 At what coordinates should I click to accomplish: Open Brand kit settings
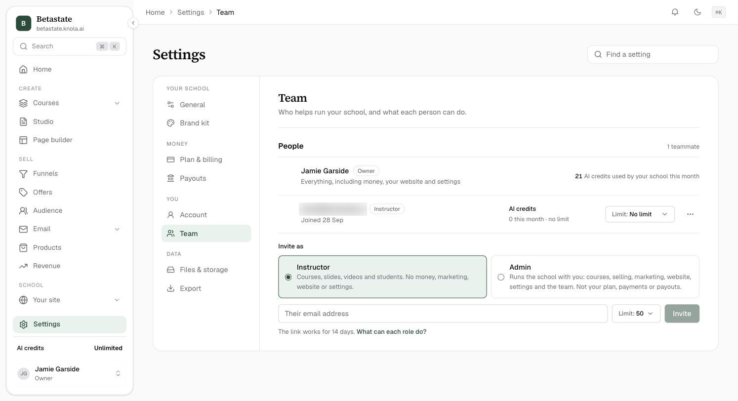206,123
